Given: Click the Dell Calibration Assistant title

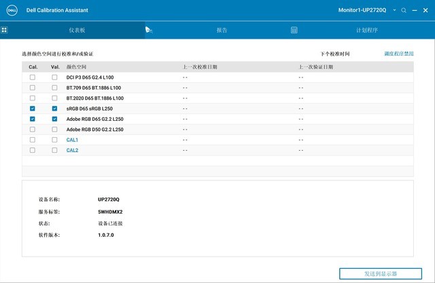Looking at the screenshot, I should (57, 10).
